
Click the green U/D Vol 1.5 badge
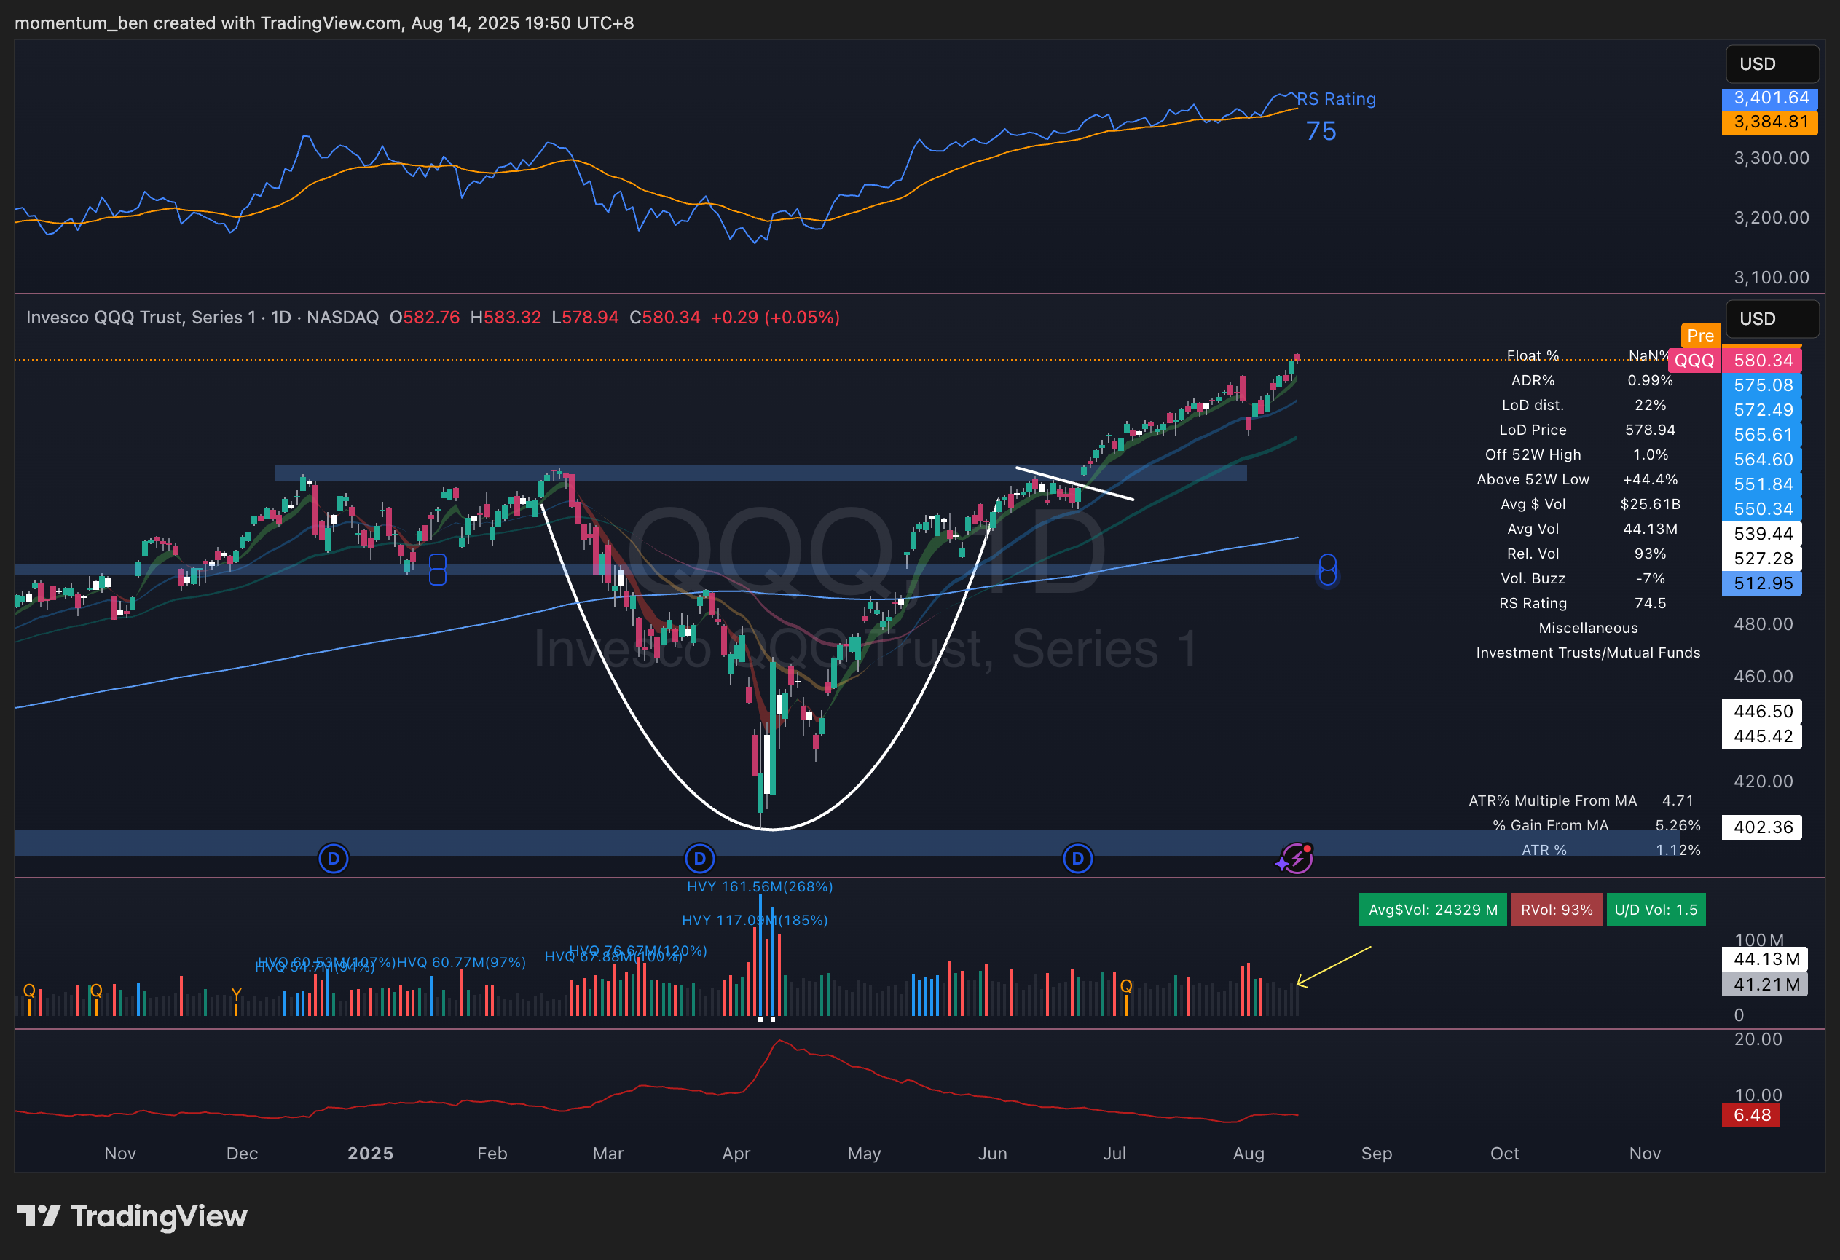click(x=1656, y=910)
